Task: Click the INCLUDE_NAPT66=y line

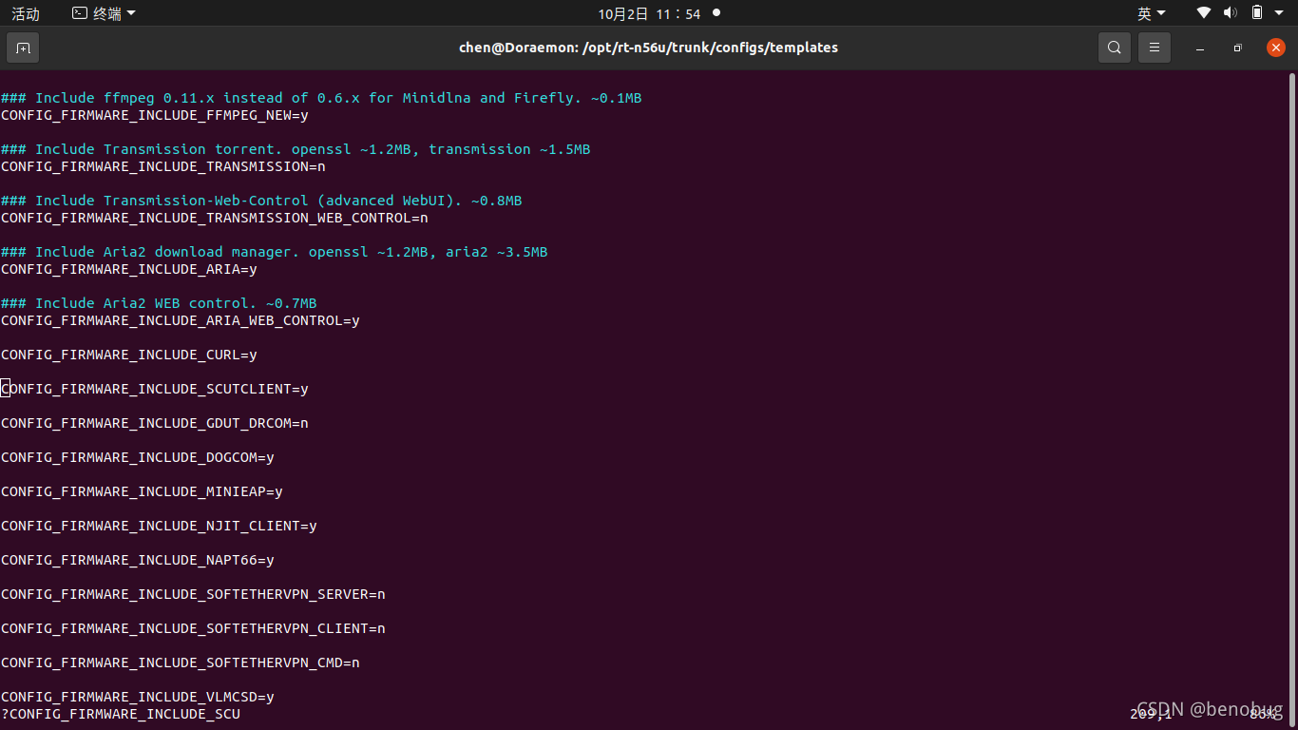Action: pyautogui.click(x=138, y=560)
